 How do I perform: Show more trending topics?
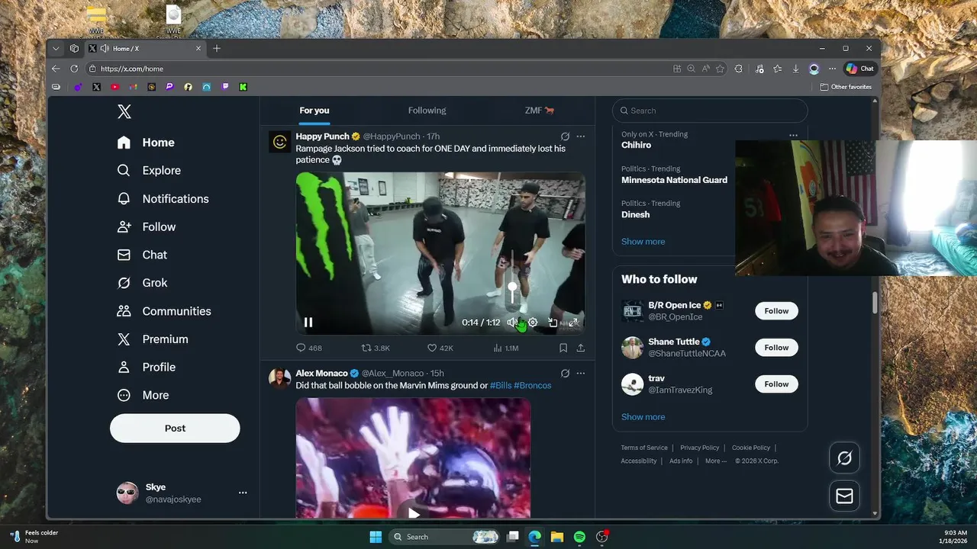coord(643,242)
